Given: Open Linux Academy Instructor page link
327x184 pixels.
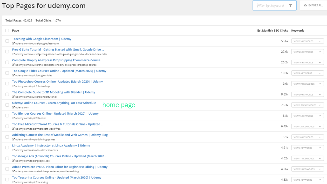Looking at the screenshot, I should (x=51, y=145).
